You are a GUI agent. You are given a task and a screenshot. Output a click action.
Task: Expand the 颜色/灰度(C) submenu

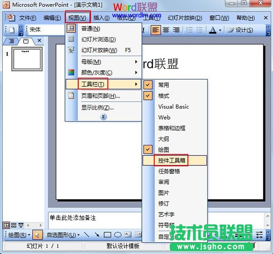pyautogui.click(x=103, y=73)
